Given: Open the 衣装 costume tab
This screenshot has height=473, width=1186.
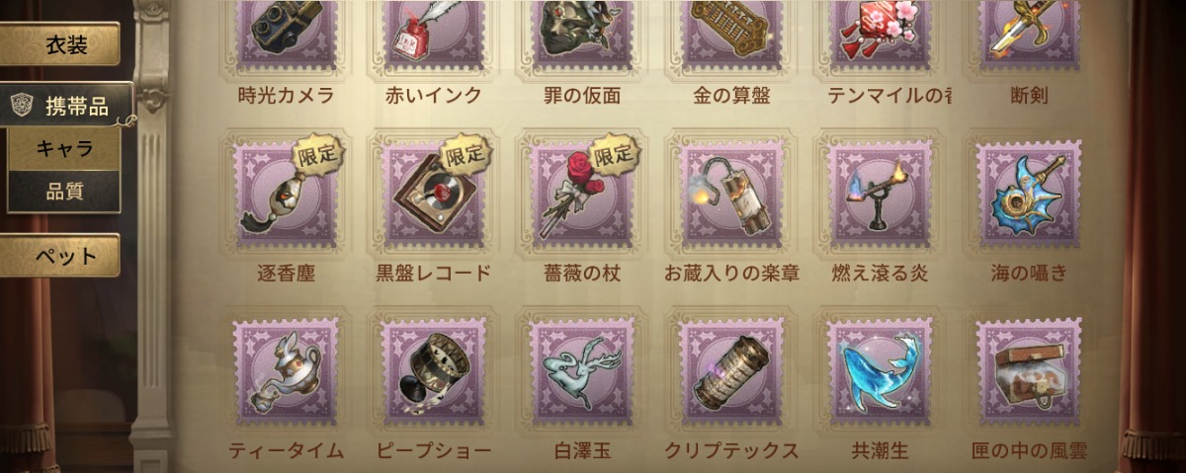Looking at the screenshot, I should click(59, 44).
